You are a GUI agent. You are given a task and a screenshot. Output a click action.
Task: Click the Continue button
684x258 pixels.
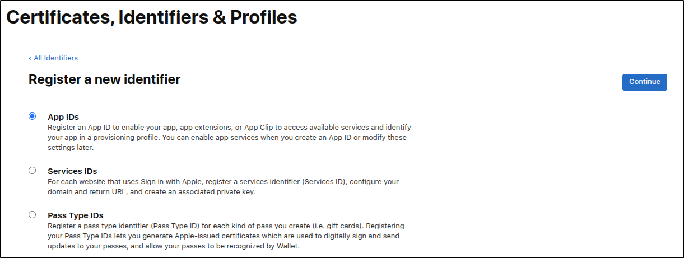(644, 82)
